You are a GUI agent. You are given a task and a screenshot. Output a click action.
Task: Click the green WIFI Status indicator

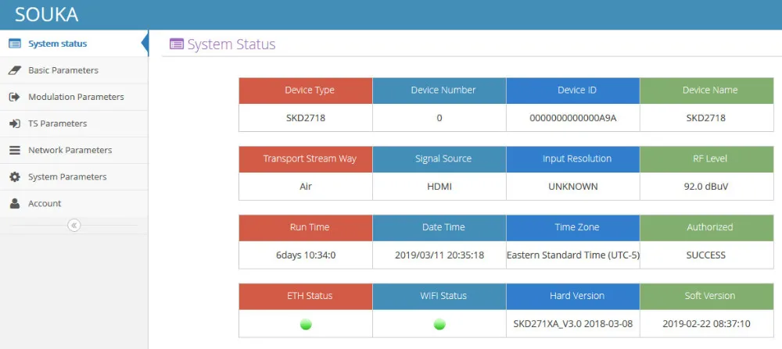[439, 324]
